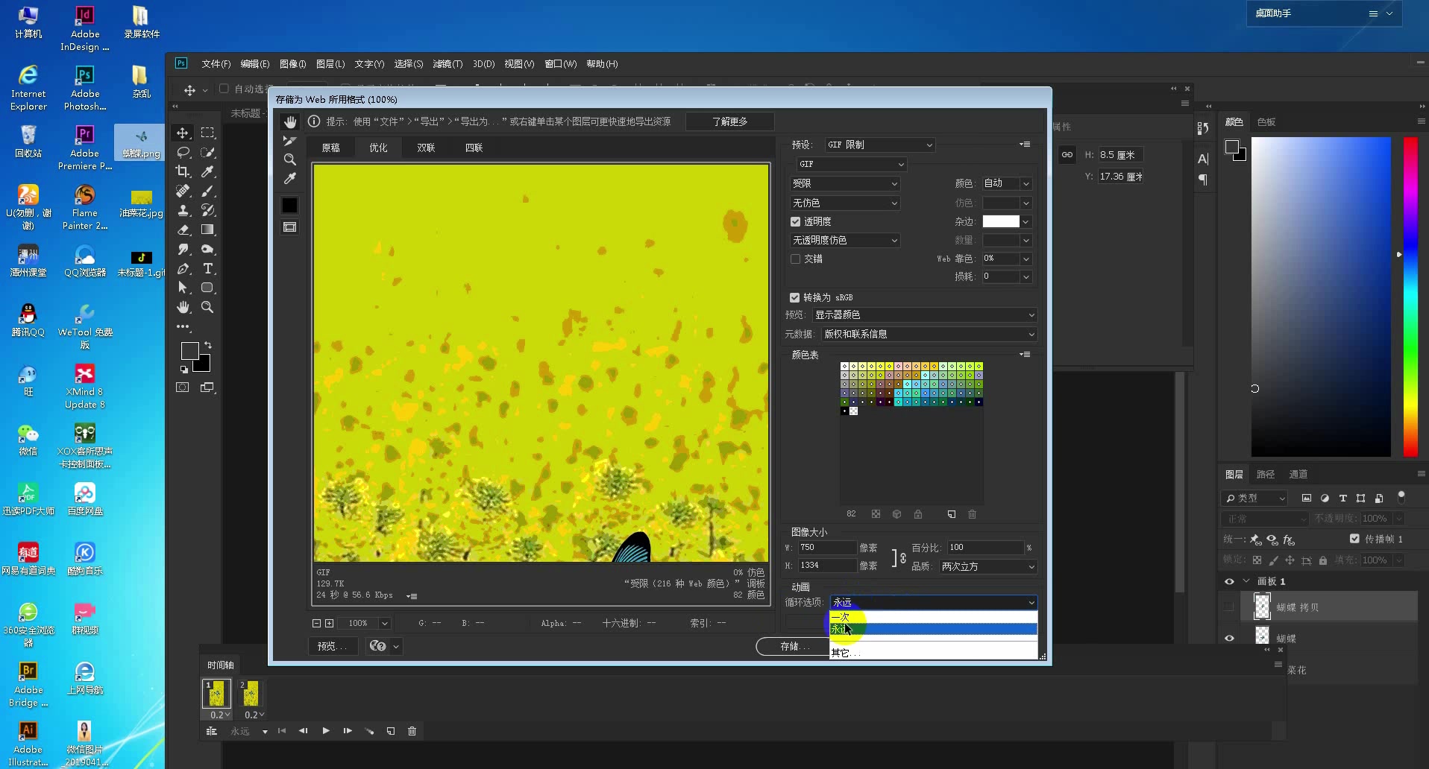The width and height of the screenshot is (1429, 769).
Task: Select the Lasso tool
Action: click(x=183, y=152)
